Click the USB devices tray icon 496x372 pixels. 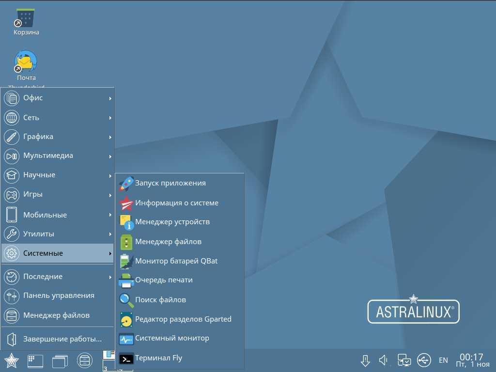point(424,360)
